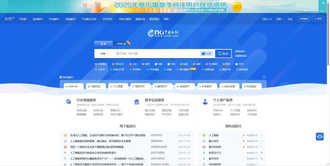
Task: Uncheck the 成果 checkbox
Action: coord(194,64)
